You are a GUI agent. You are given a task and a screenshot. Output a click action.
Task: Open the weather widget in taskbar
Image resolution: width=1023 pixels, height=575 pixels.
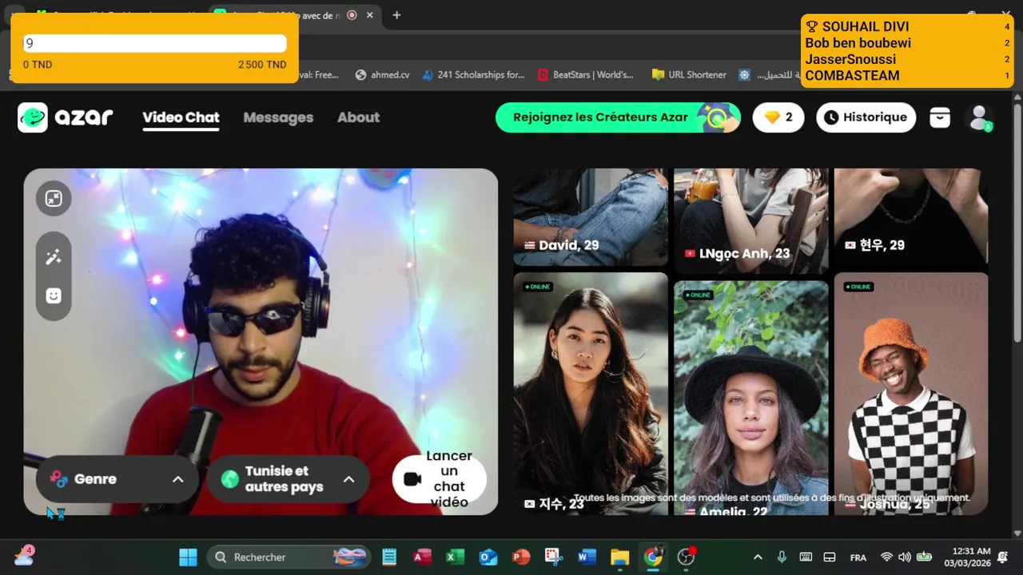point(24,556)
